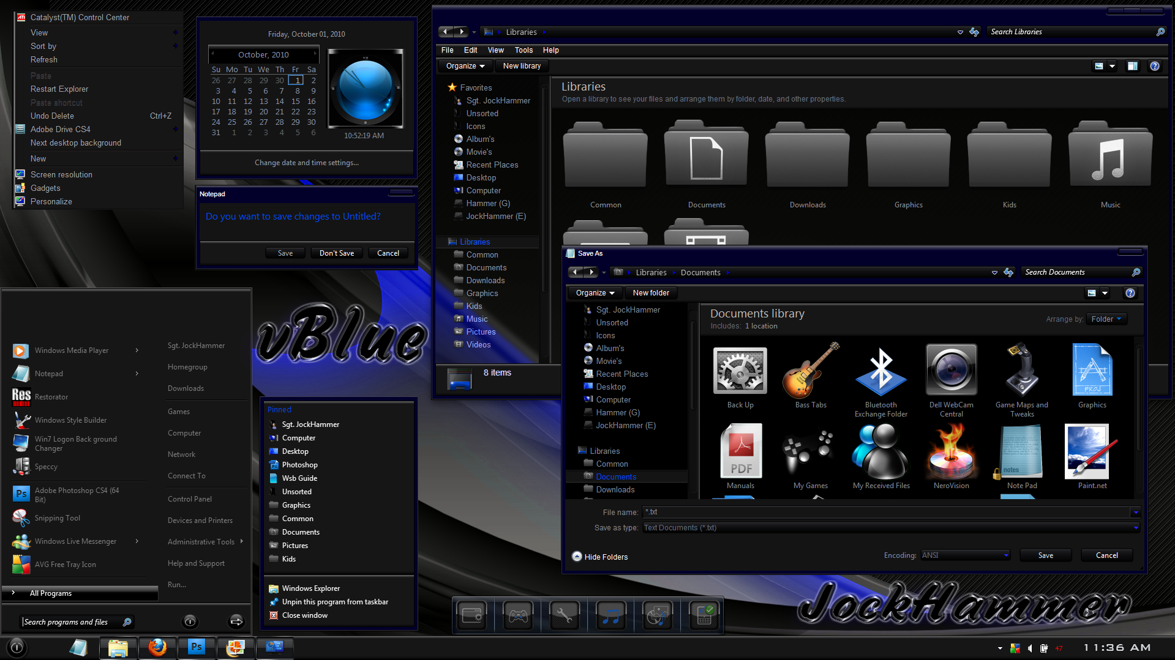Click the music note dock icon
This screenshot has width=1175, height=660.
click(611, 616)
